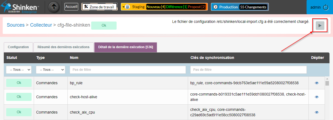Image resolution: width=333 pixels, height=120 pixels.
Task: Run the source import play button
Action: tap(320, 26)
